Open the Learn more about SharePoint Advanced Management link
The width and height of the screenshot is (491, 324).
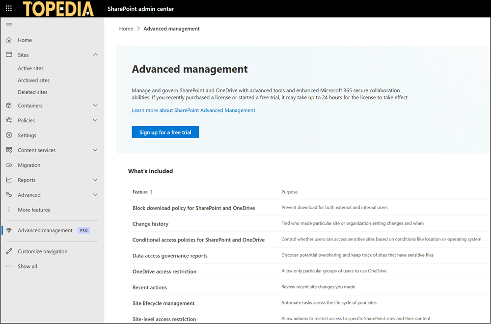click(193, 110)
